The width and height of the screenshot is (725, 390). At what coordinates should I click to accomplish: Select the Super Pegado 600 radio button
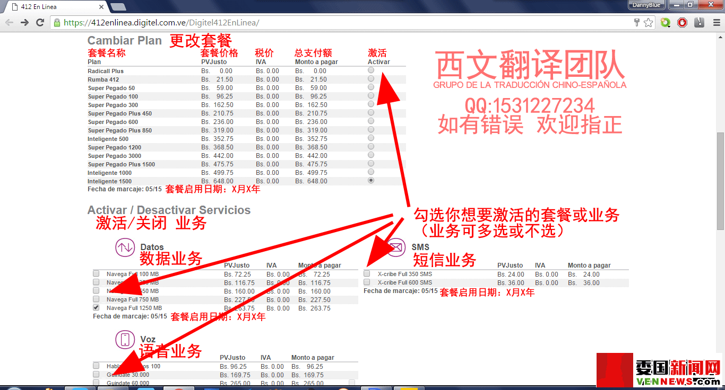[x=371, y=121]
